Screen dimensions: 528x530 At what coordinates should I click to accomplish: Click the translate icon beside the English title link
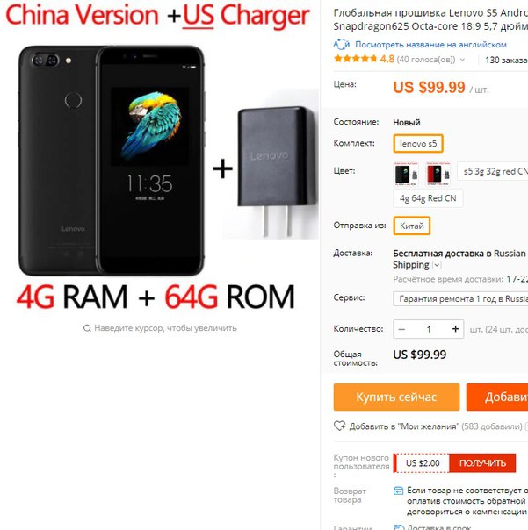(x=341, y=44)
